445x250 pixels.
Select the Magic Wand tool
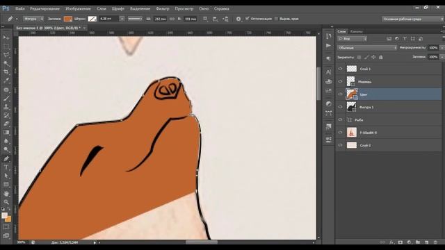click(6, 63)
